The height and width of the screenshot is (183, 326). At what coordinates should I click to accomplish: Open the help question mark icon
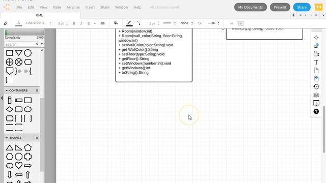tap(316, 111)
